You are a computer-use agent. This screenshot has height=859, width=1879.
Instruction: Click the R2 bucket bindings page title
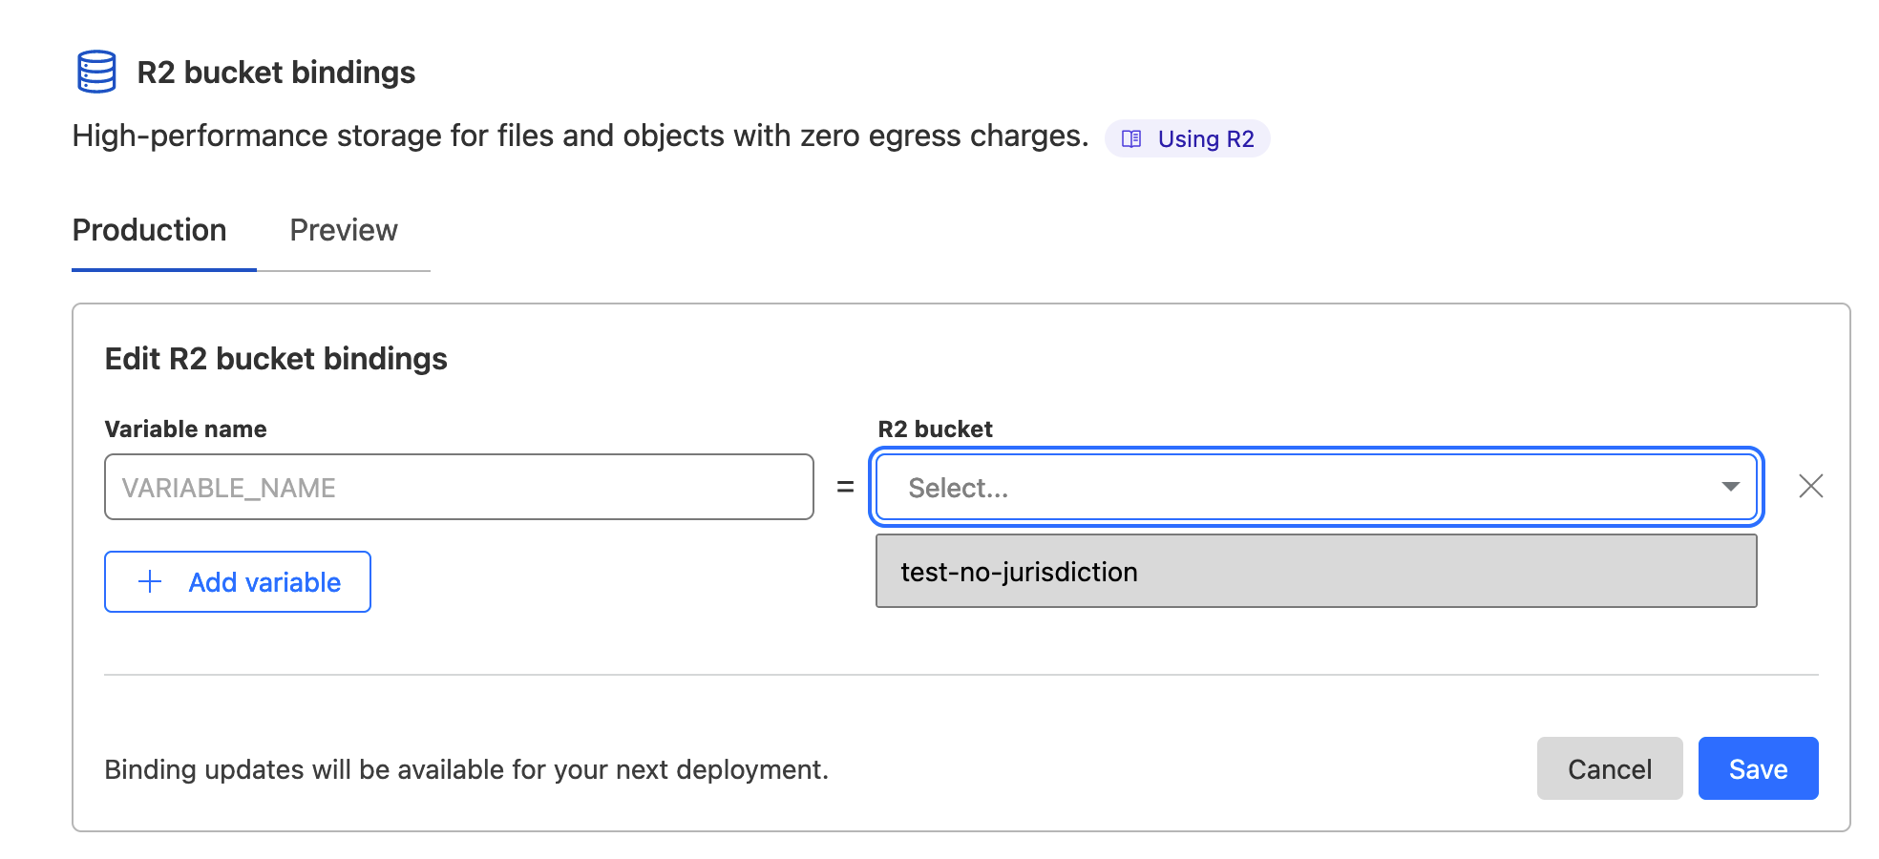276,73
